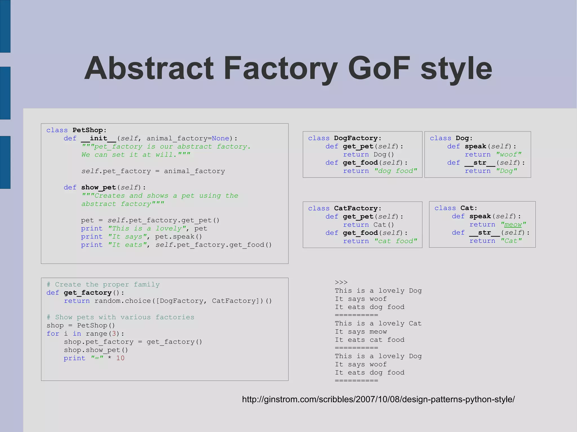Click the get_factory function definition
This screenshot has width=577, height=432.
tap(85, 293)
